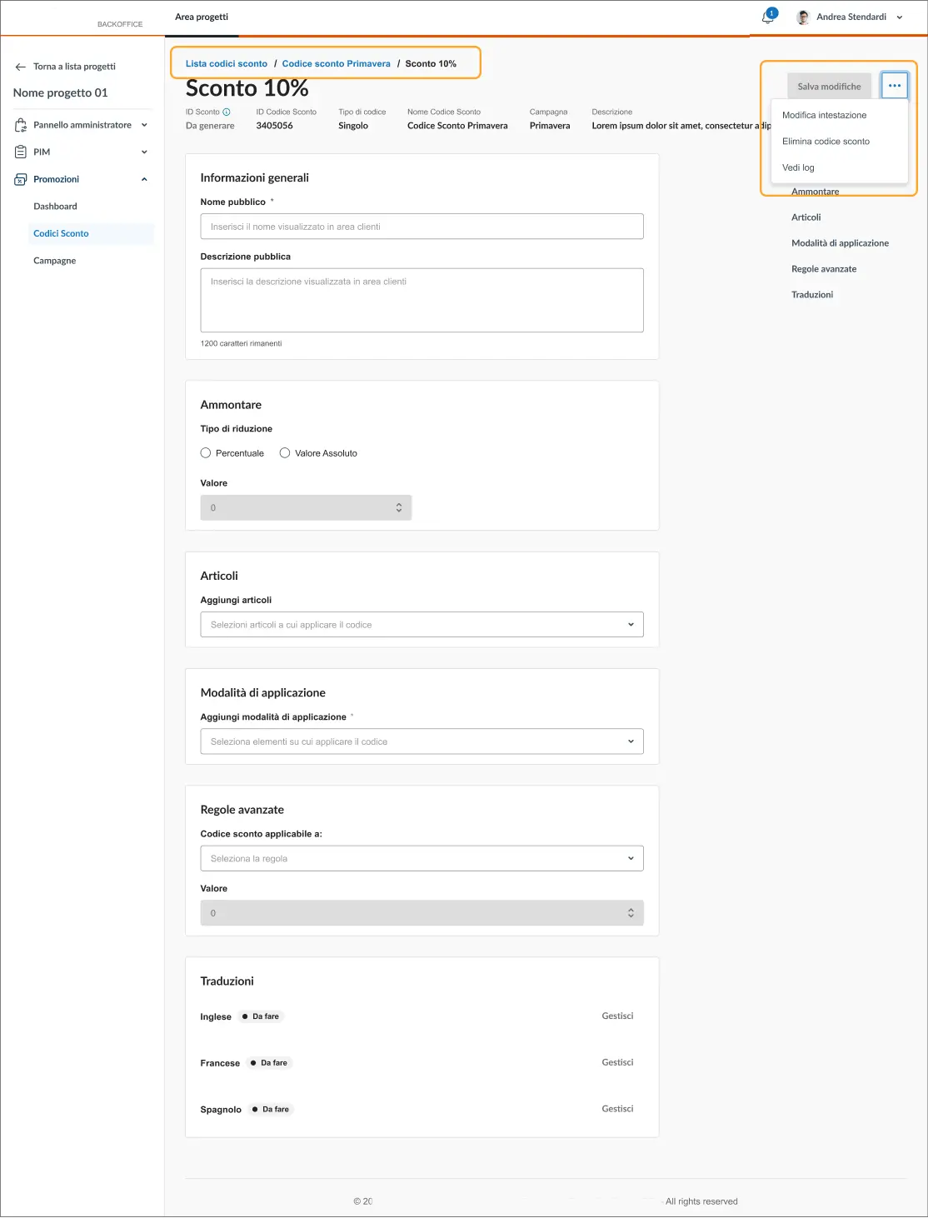The width and height of the screenshot is (928, 1223).
Task: Click the Nome pubblico input field
Action: tap(422, 227)
